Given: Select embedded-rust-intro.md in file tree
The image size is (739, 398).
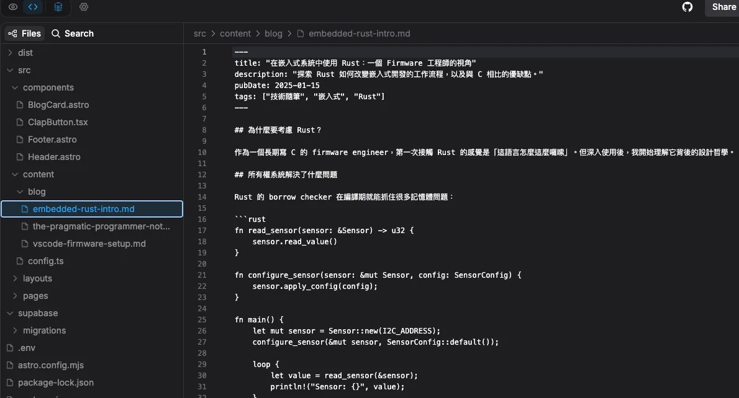Looking at the screenshot, I should click(92, 209).
